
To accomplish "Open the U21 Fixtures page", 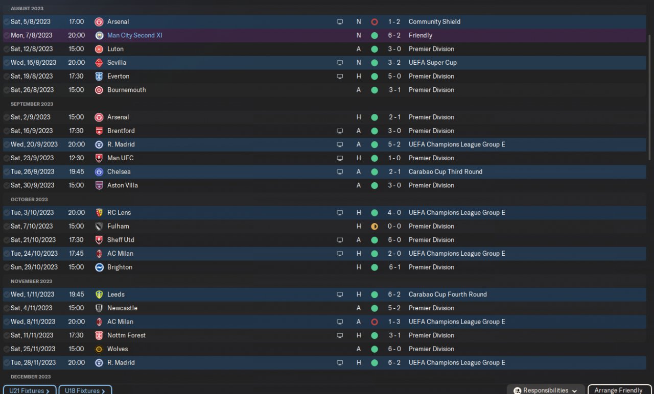I will point(30,390).
